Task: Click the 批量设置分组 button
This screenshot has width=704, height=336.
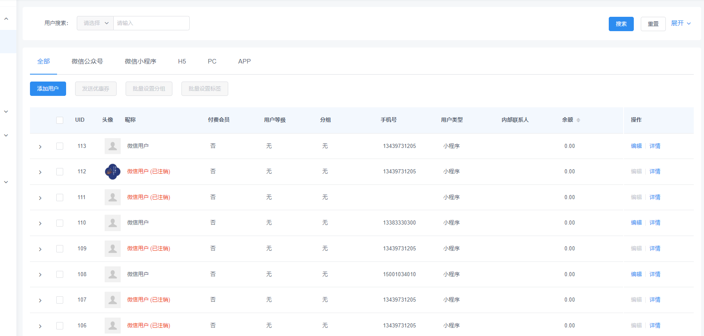Action: [149, 89]
